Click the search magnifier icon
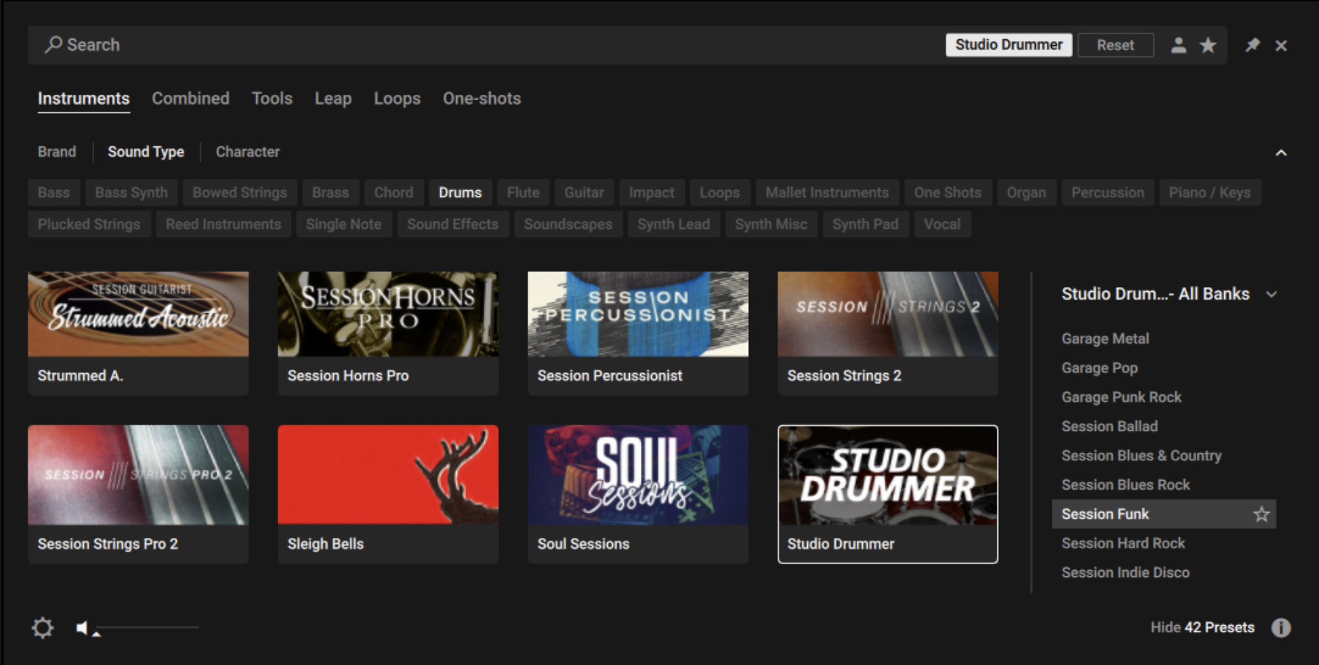The width and height of the screenshot is (1319, 665). pos(53,45)
